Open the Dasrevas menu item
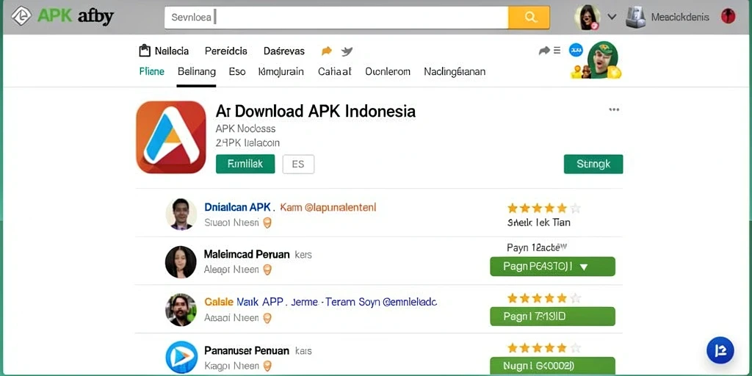This screenshot has height=376, width=752. tap(284, 51)
